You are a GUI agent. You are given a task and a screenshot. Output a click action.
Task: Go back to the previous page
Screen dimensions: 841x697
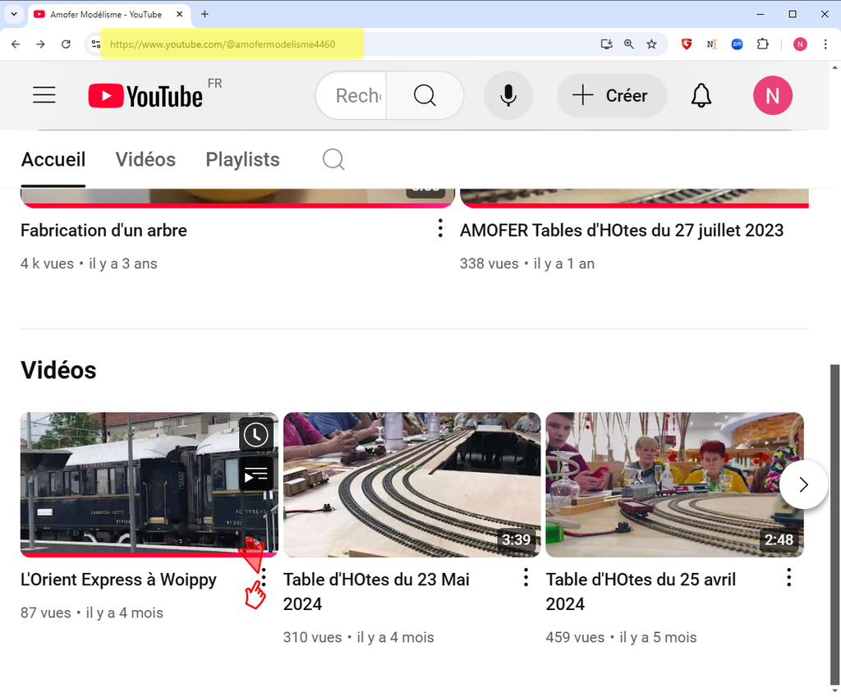16,44
